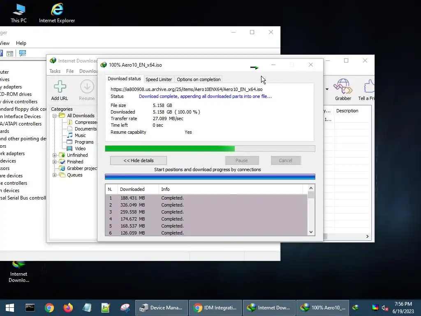The image size is (421, 316).
Task: Click the muted volume tray icon
Action: tap(385, 308)
